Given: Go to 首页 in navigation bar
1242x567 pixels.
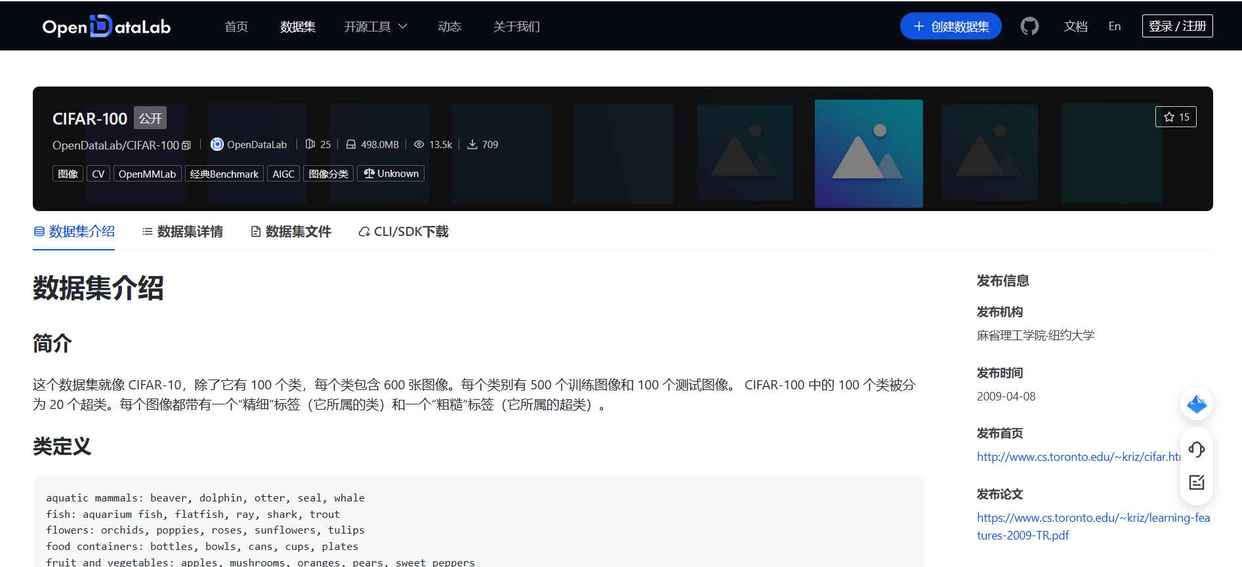Looking at the screenshot, I should click(x=236, y=26).
